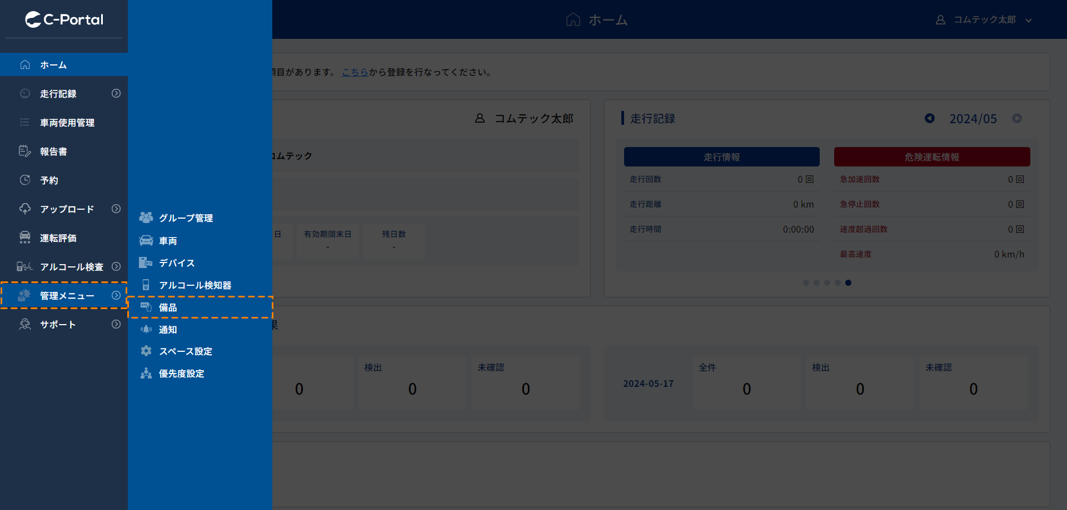Screen dimensions: 1067x510
Task: Select ホーム in the sidebar
Action: coord(64,64)
